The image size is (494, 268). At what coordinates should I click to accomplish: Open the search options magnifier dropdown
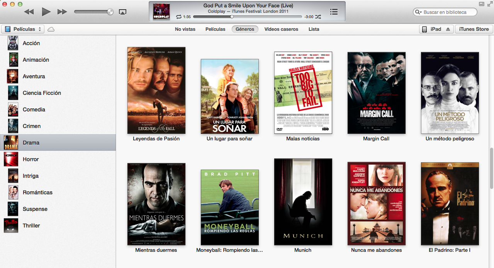(418, 12)
